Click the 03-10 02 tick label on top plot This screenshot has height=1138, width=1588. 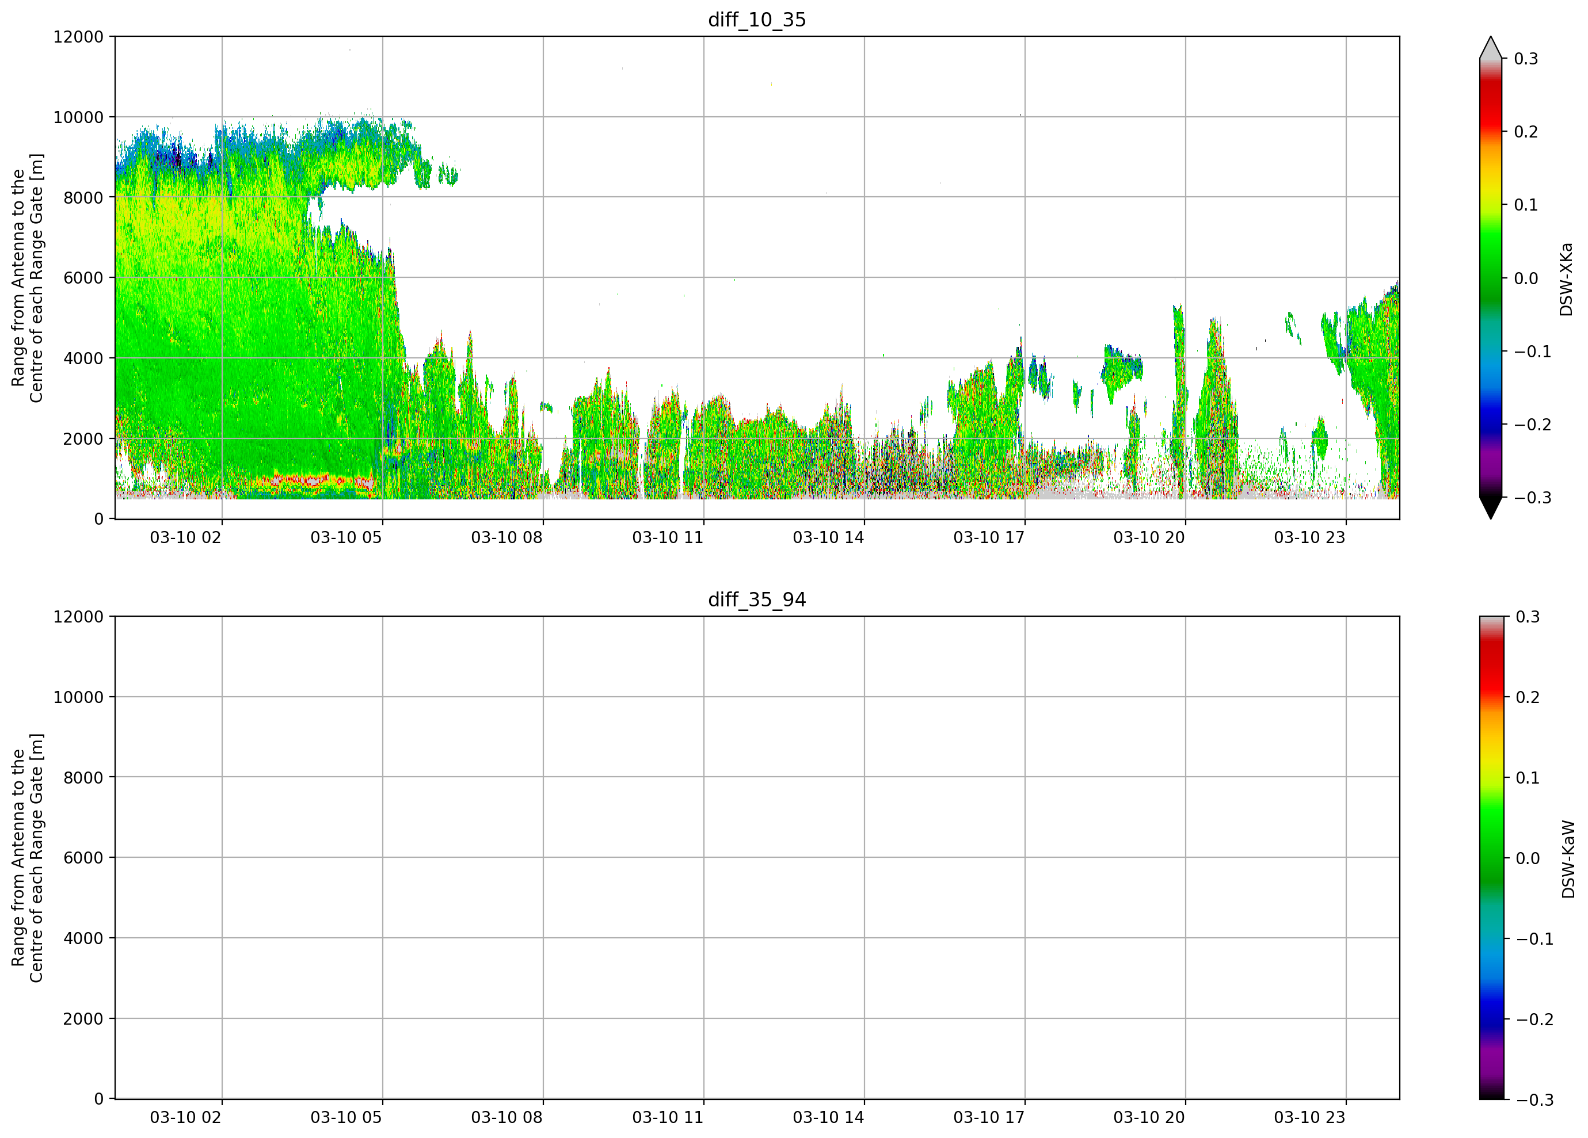pos(185,537)
